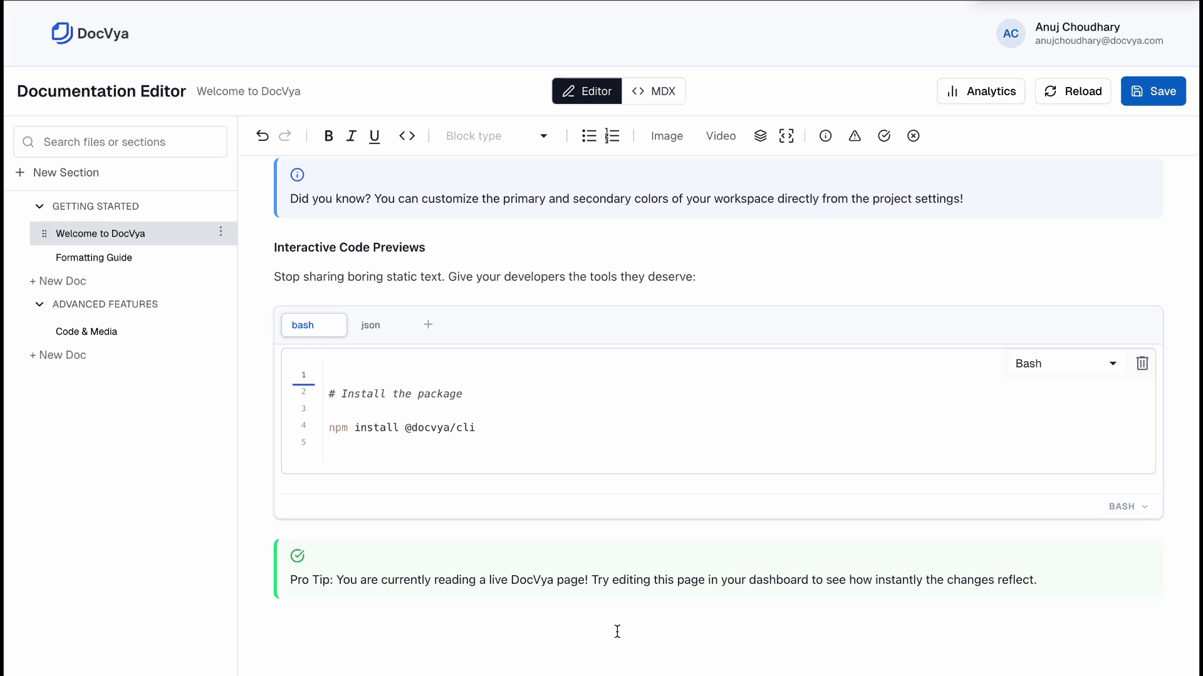The image size is (1203, 676).
Task: Click the Bold formatting icon
Action: (x=328, y=136)
